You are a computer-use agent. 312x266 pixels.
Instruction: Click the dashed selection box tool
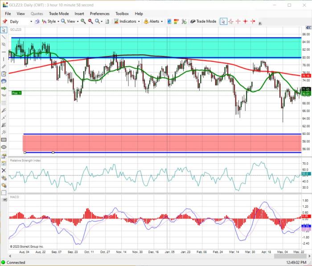point(4,193)
